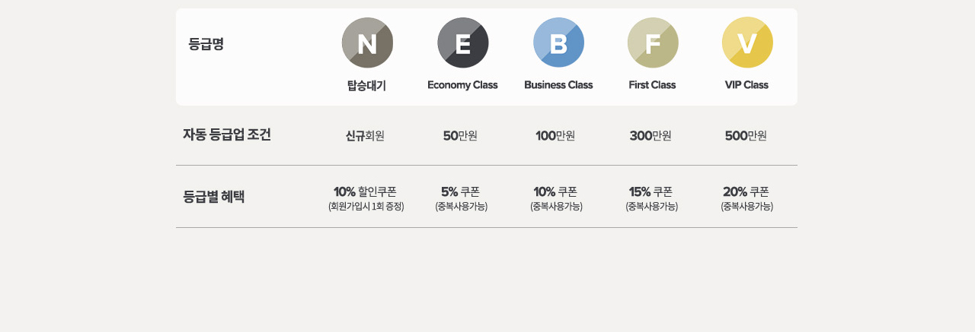Click the 100만원 upgrade condition
The width and height of the screenshot is (975, 332).
coord(555,136)
